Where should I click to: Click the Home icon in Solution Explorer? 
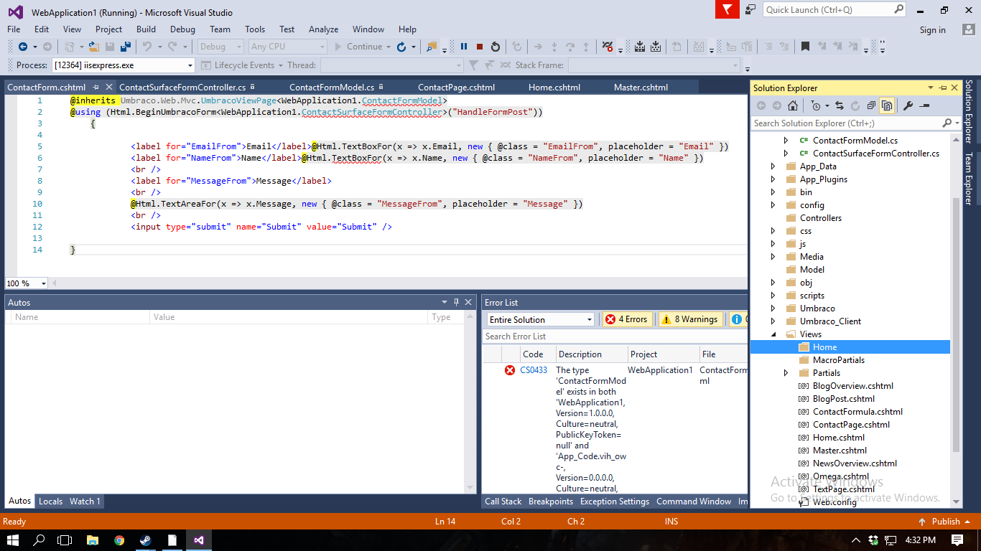pyautogui.click(x=793, y=106)
